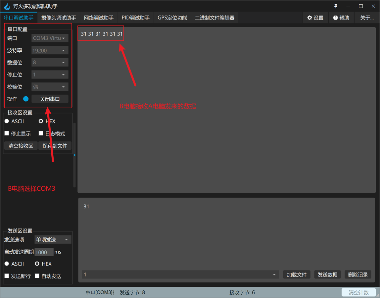Click the 加载文件 button

click(297, 274)
